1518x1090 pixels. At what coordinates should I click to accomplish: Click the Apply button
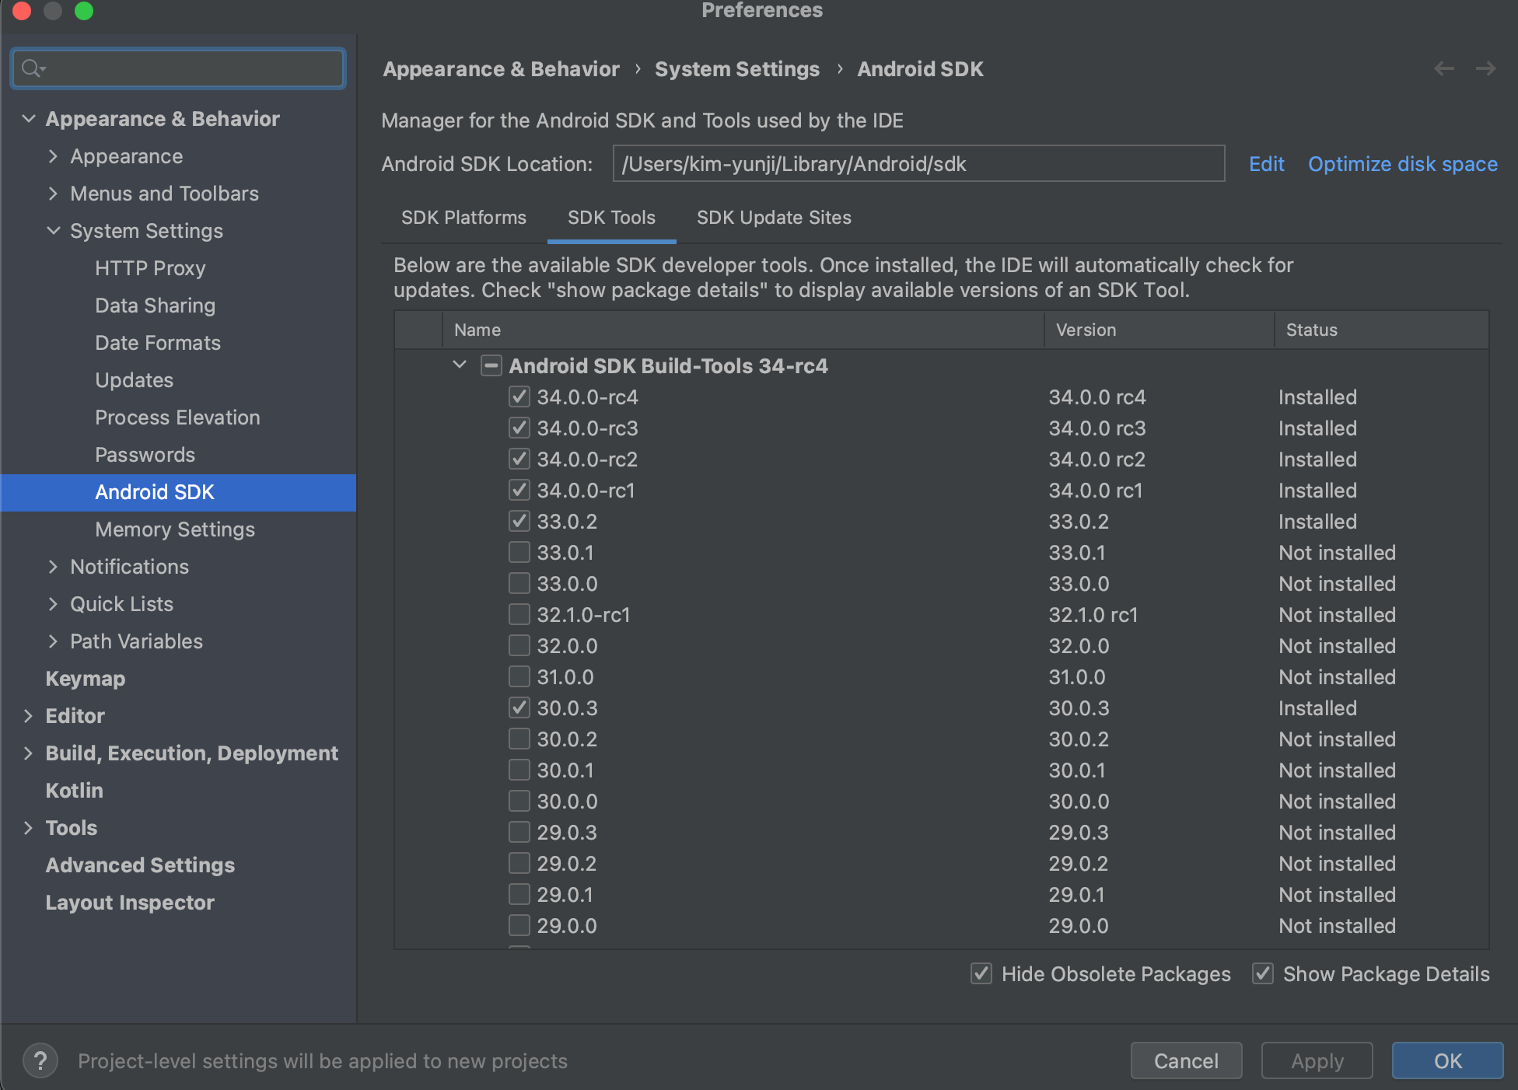[x=1317, y=1060]
